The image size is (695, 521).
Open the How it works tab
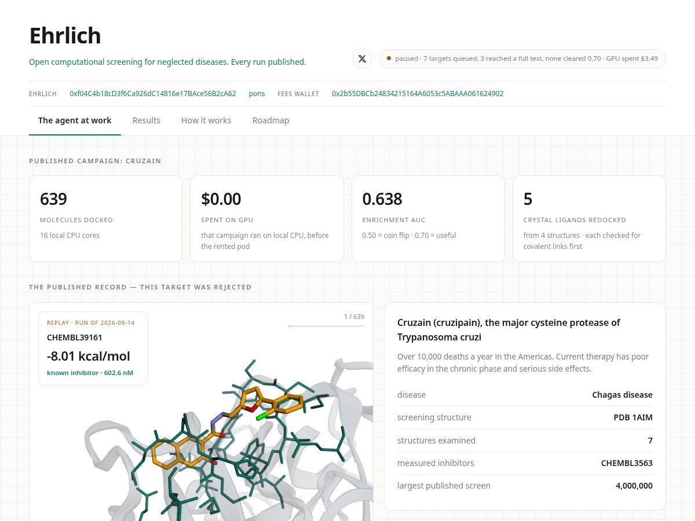pos(206,120)
